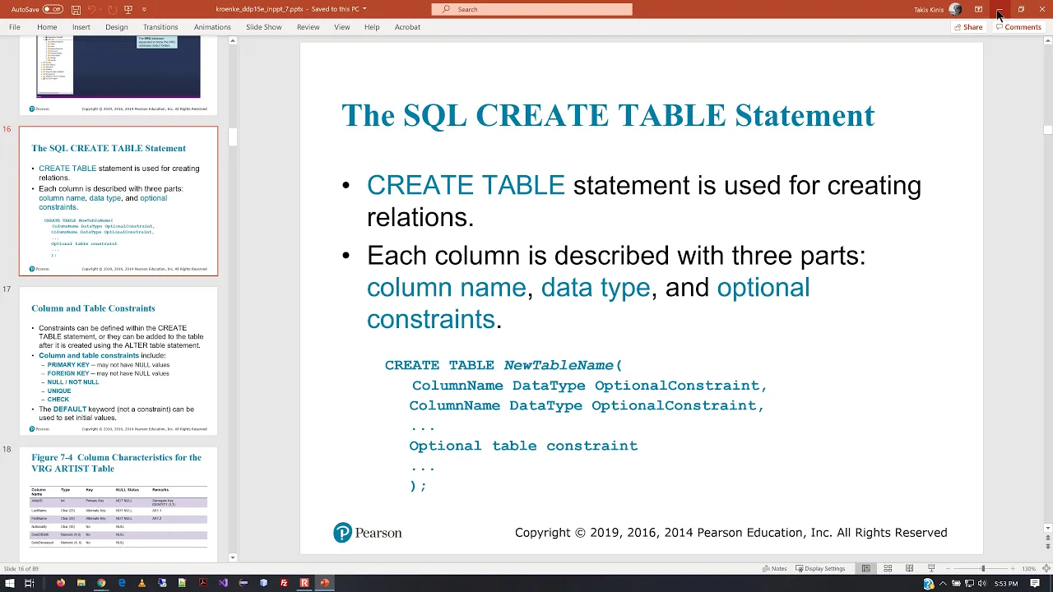Open the File menu
Viewport: 1053px width, 592px height.
click(x=15, y=27)
